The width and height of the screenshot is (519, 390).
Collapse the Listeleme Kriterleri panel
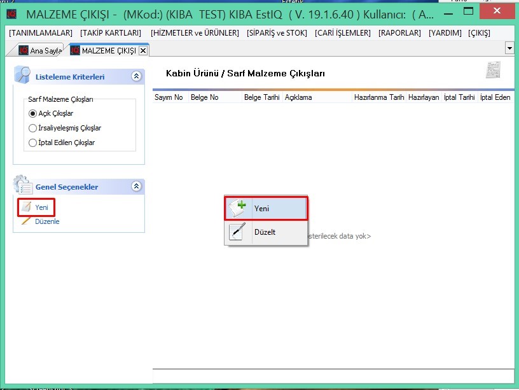tap(135, 76)
